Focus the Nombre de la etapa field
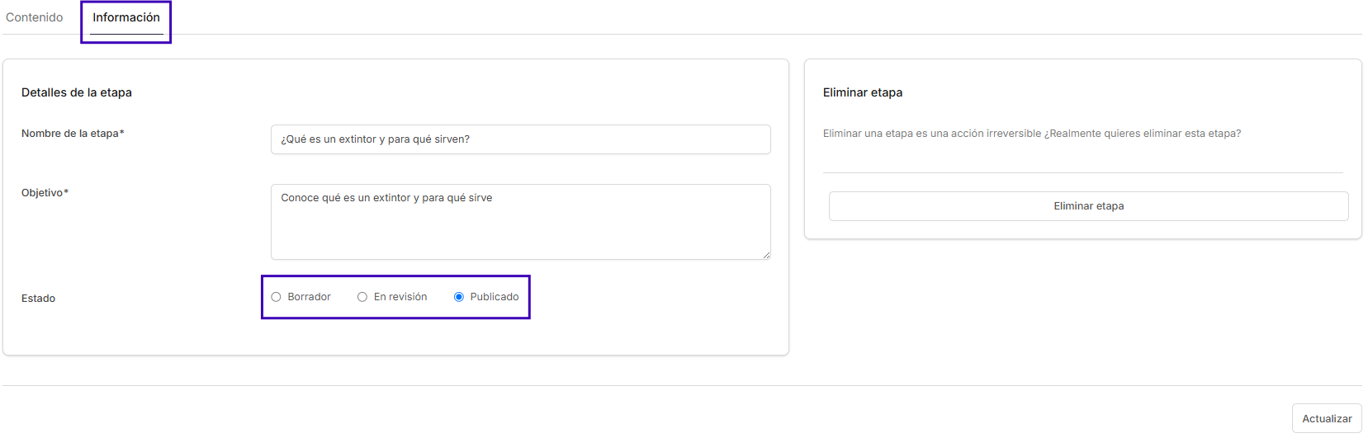1368x438 pixels. (521, 139)
